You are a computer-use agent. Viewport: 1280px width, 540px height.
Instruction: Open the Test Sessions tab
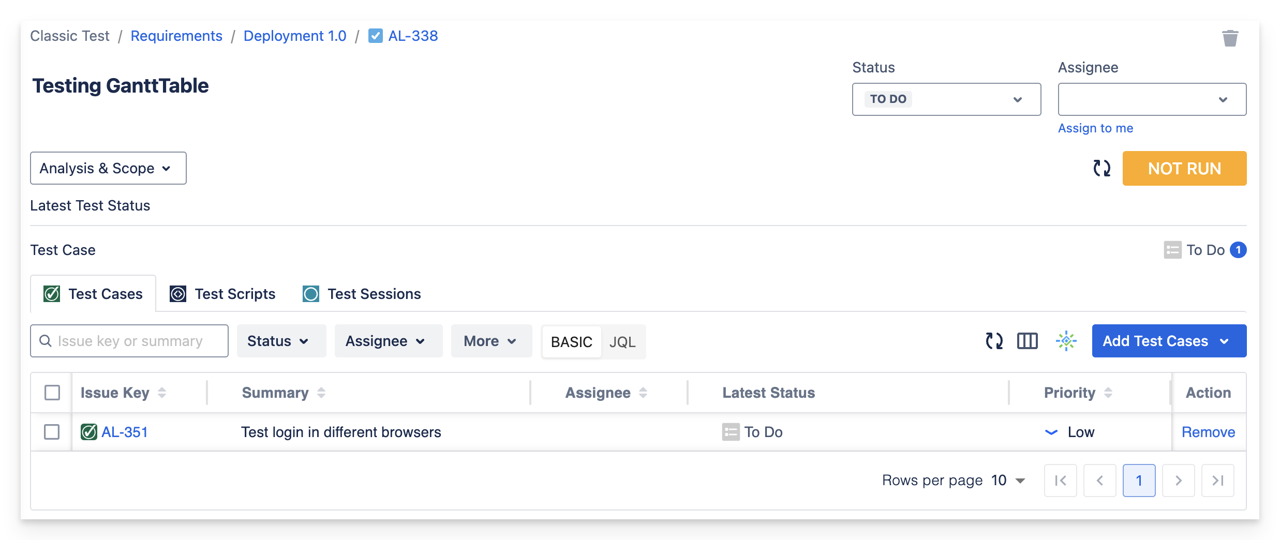[x=362, y=294]
